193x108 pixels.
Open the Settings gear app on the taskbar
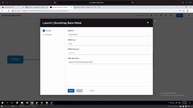(x=42, y=103)
